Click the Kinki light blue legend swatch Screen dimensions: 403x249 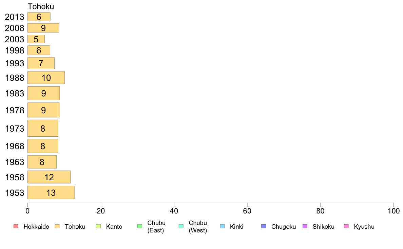(222, 226)
